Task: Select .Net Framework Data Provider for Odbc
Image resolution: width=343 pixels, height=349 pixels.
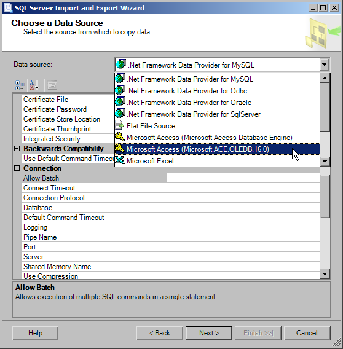Action: click(x=218, y=91)
